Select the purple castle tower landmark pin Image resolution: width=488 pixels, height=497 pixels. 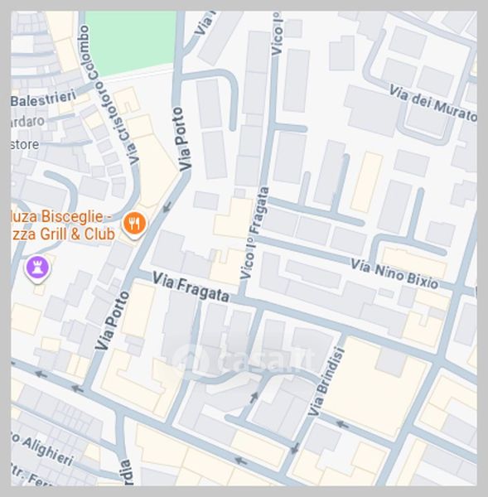(37, 269)
